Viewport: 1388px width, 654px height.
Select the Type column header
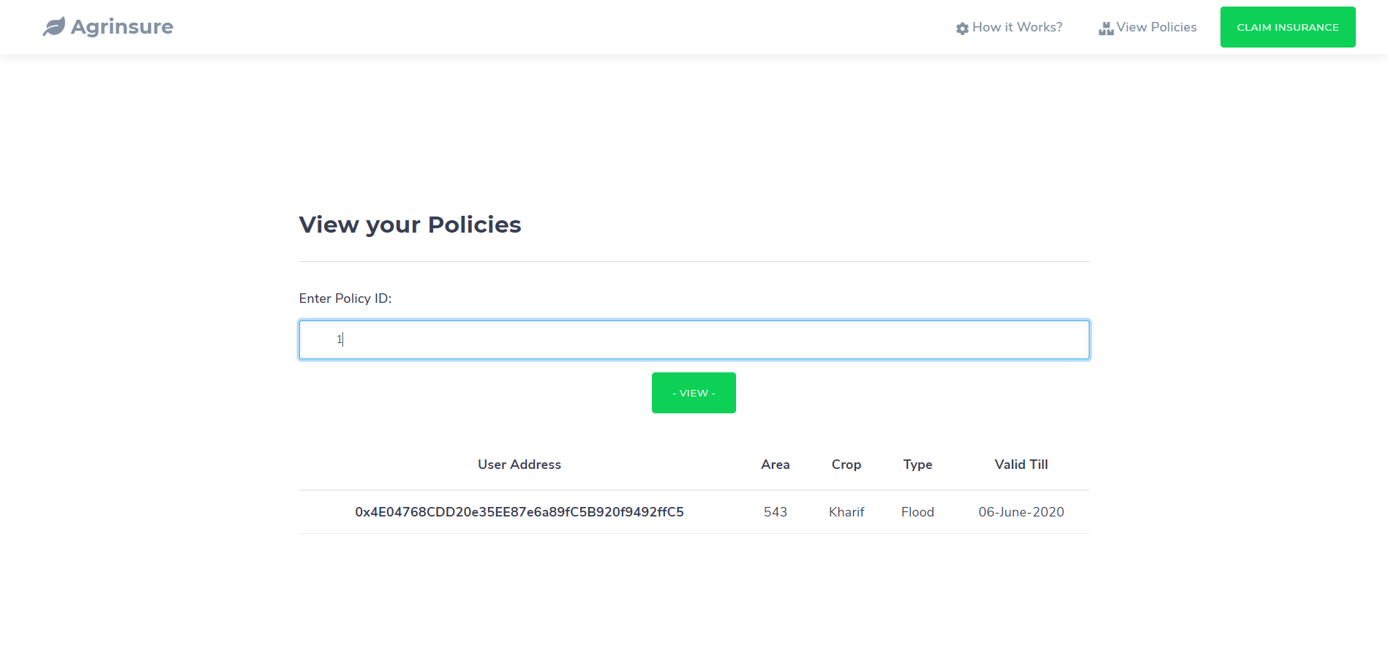(918, 465)
